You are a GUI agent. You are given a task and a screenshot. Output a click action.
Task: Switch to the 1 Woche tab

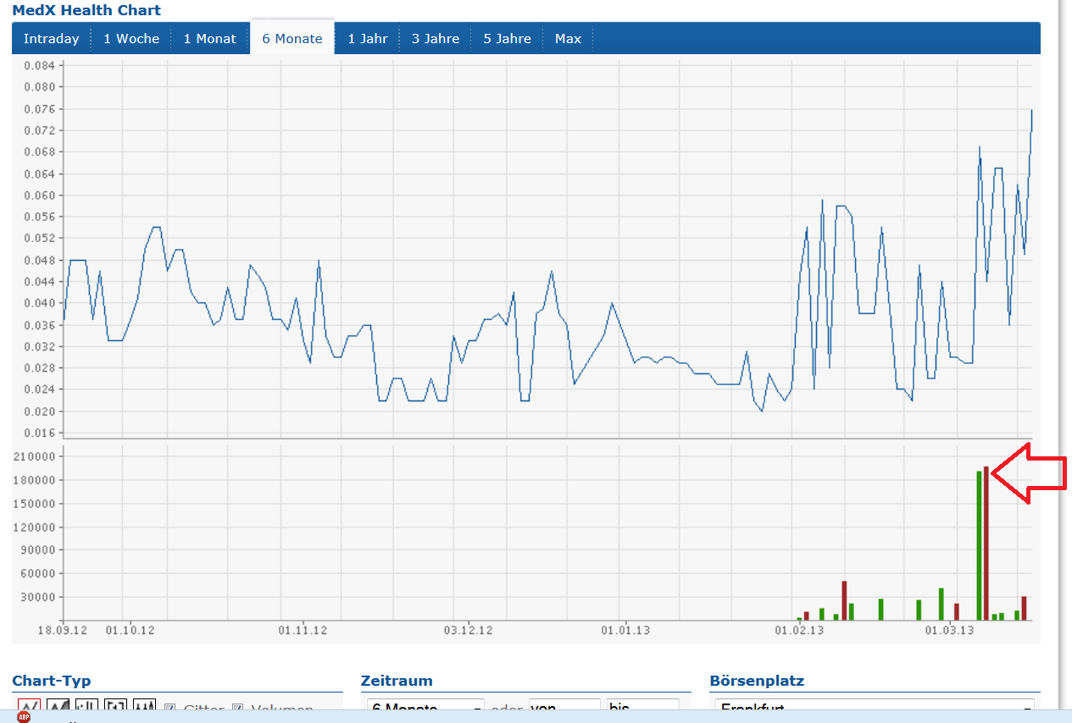tap(131, 38)
